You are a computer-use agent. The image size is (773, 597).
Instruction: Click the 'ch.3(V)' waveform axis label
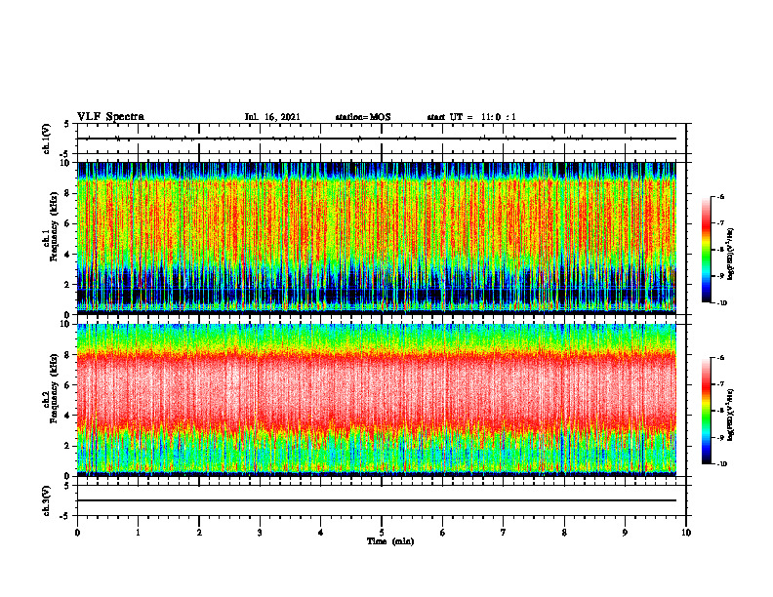click(x=46, y=500)
